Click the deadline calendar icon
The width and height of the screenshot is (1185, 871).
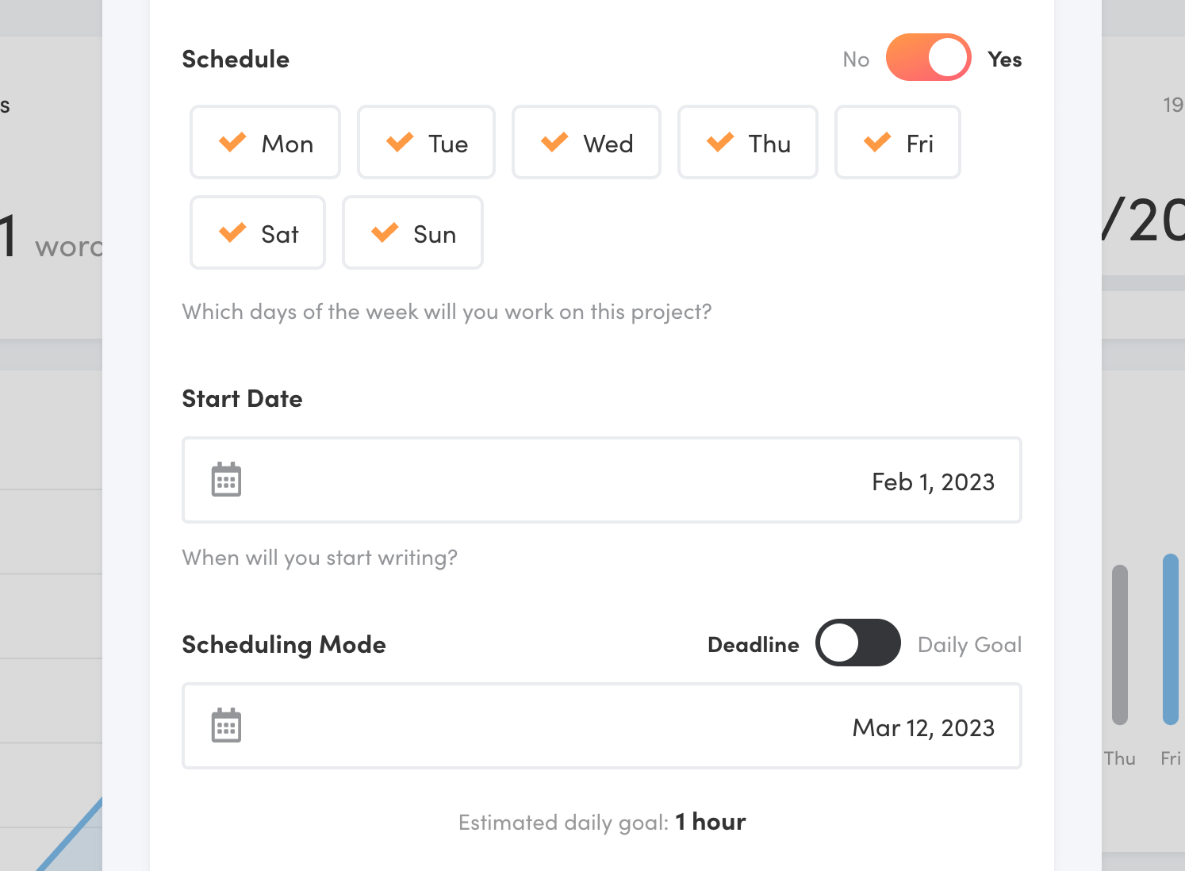226,726
